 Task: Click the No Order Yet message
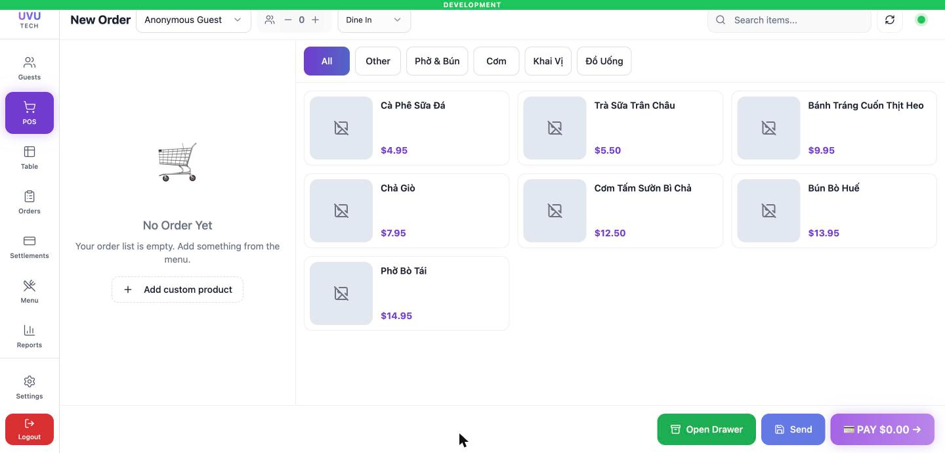pyautogui.click(x=177, y=225)
